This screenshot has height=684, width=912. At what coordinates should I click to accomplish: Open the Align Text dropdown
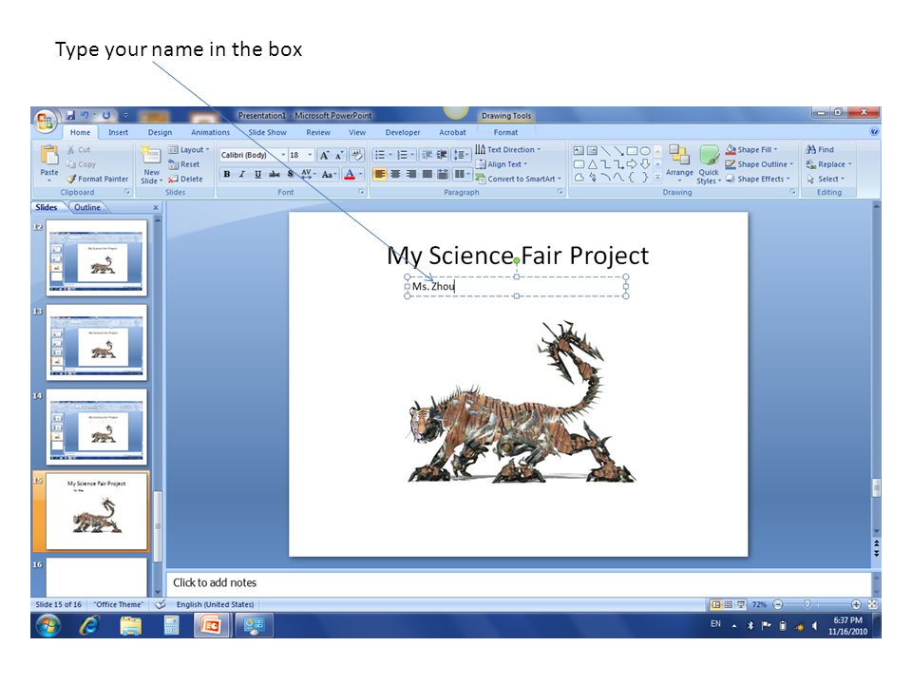coord(502,164)
